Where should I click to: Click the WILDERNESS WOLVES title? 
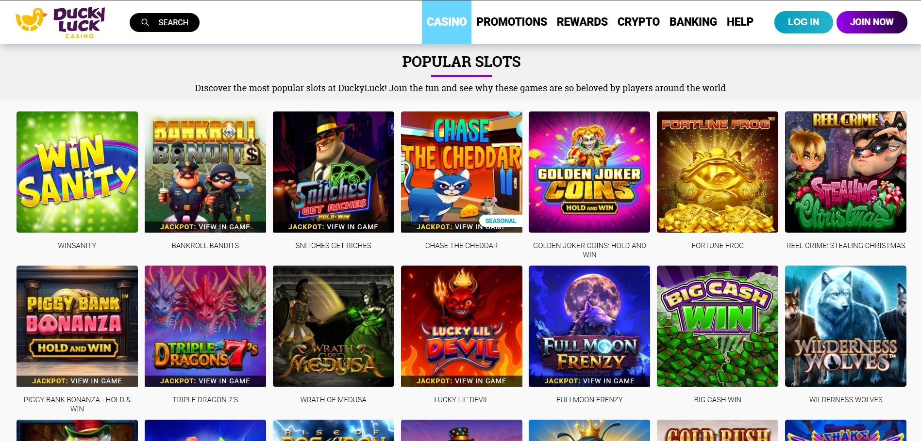846,400
